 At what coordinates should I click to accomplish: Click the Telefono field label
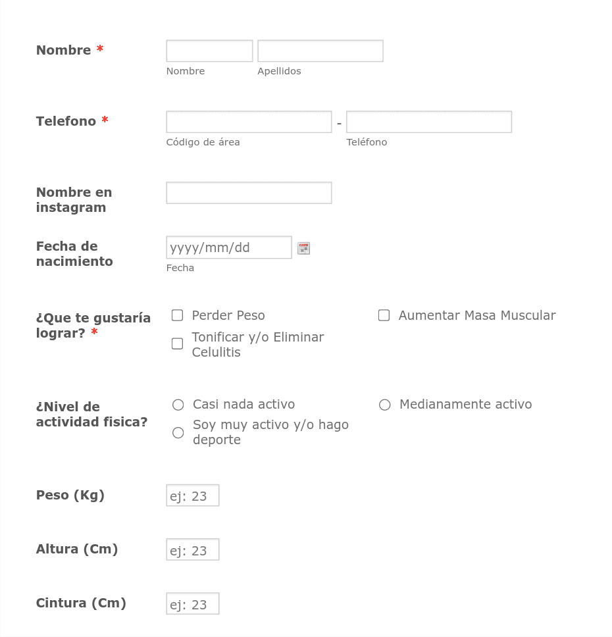[66, 121]
